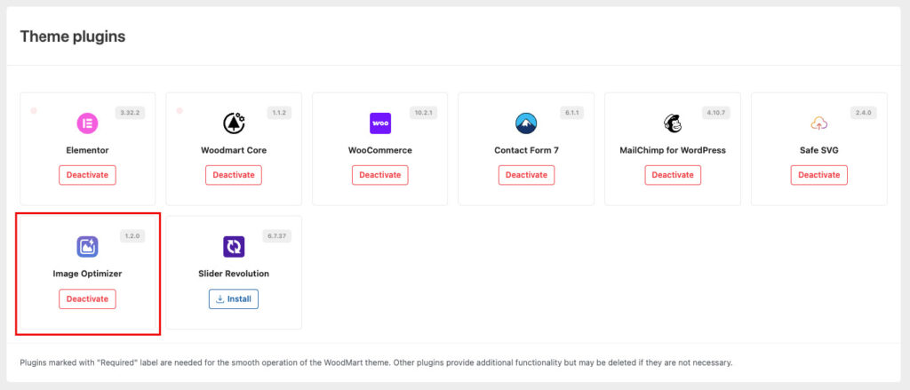
Task: Click the Contact Form 7 mountain icon
Action: point(526,123)
